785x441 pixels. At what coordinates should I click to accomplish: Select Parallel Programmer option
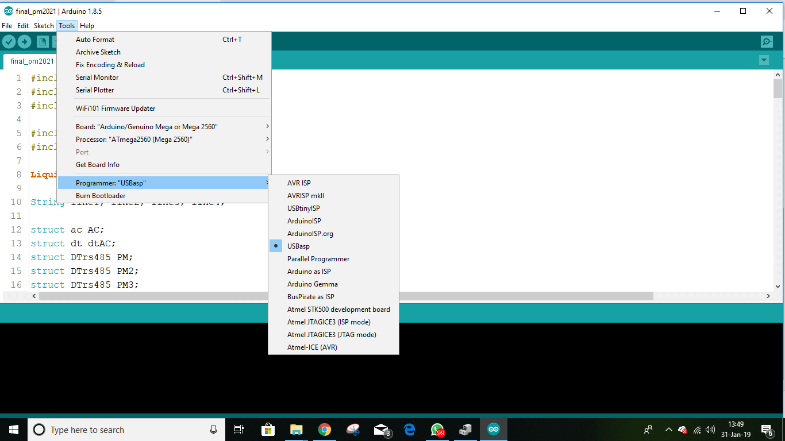(333, 259)
